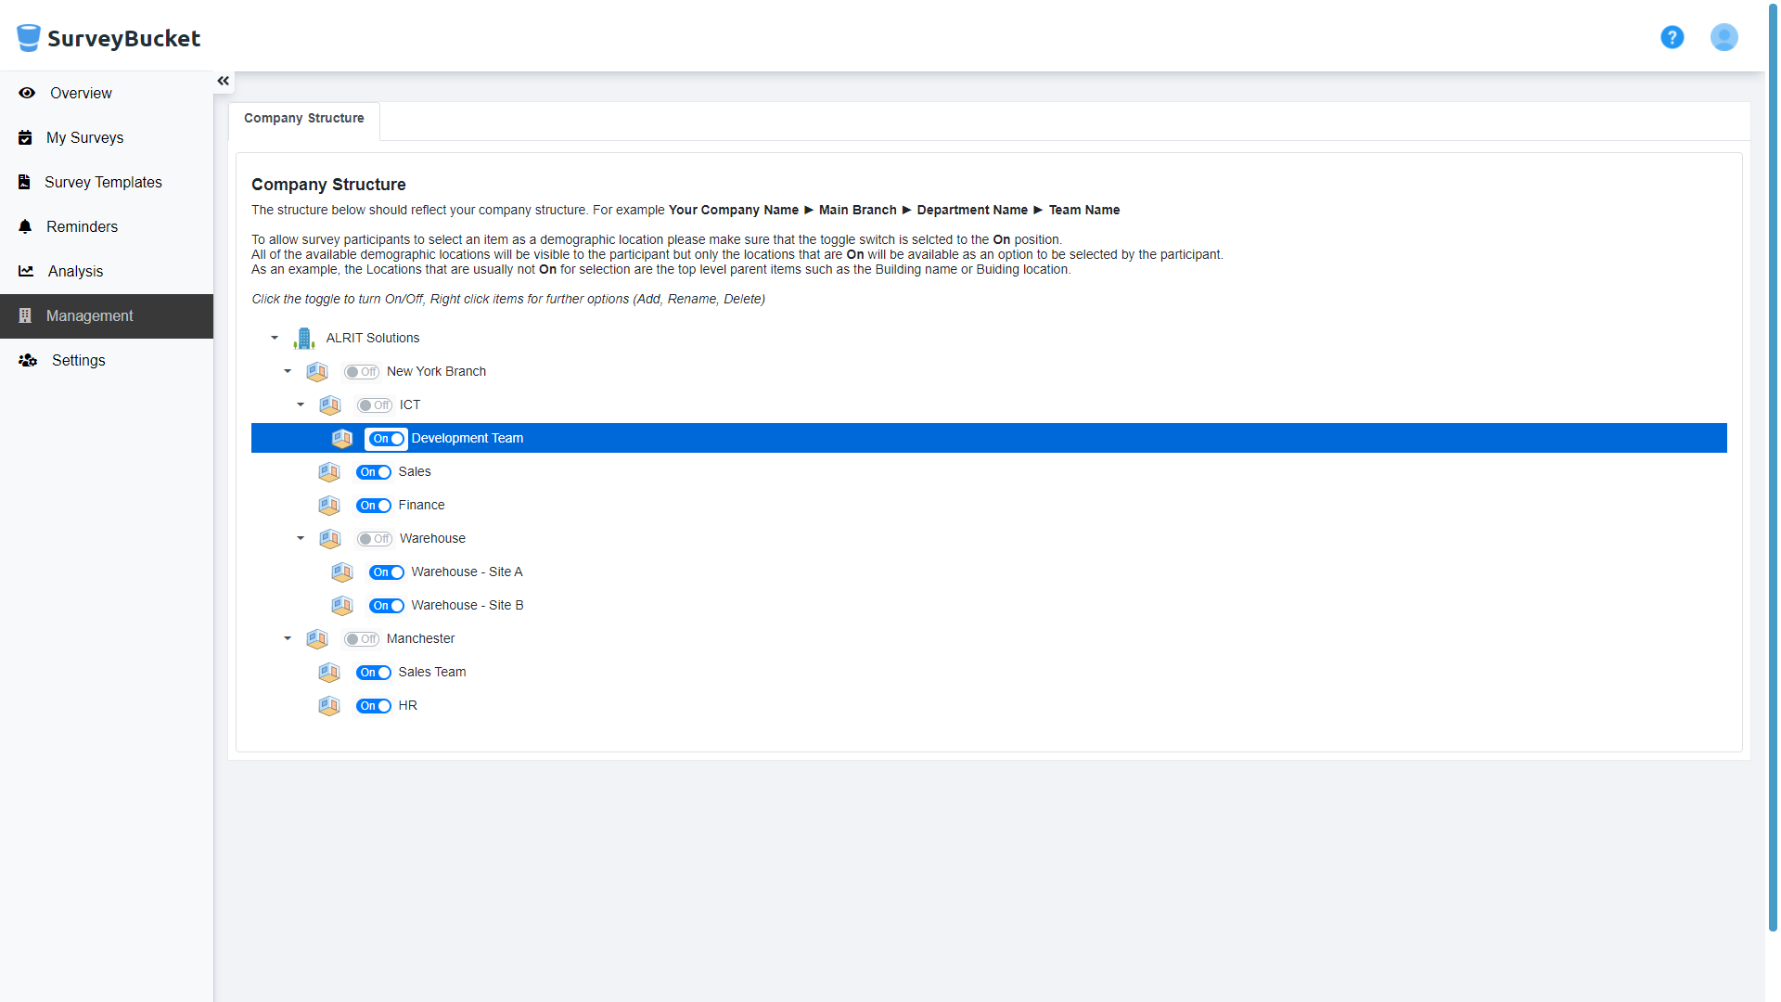Select the Manchester branch label
This screenshot has height=1002, width=1781.
[420, 639]
